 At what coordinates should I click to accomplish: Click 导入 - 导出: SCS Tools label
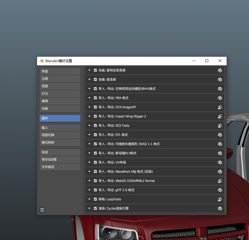(114, 125)
